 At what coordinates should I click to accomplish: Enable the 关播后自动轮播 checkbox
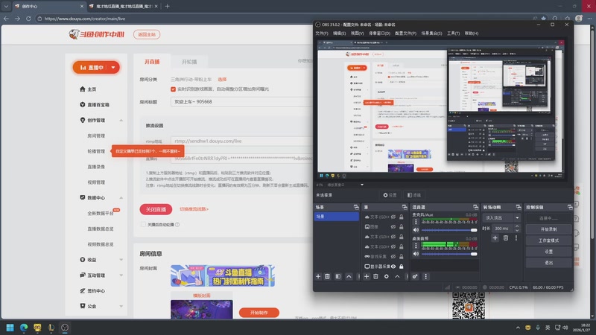(143, 225)
